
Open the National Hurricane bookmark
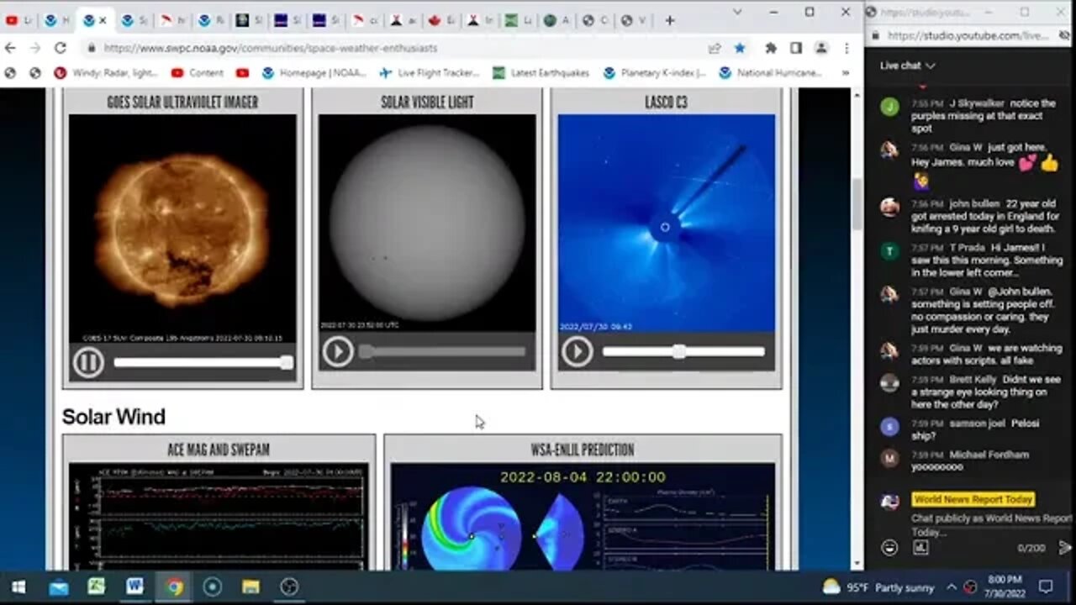pos(769,73)
